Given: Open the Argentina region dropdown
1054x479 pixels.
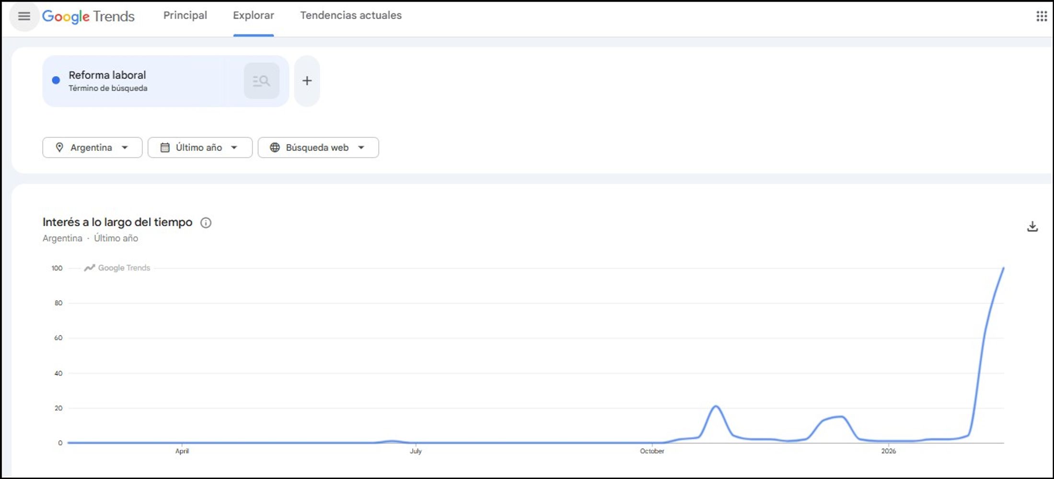Looking at the screenshot, I should (93, 148).
